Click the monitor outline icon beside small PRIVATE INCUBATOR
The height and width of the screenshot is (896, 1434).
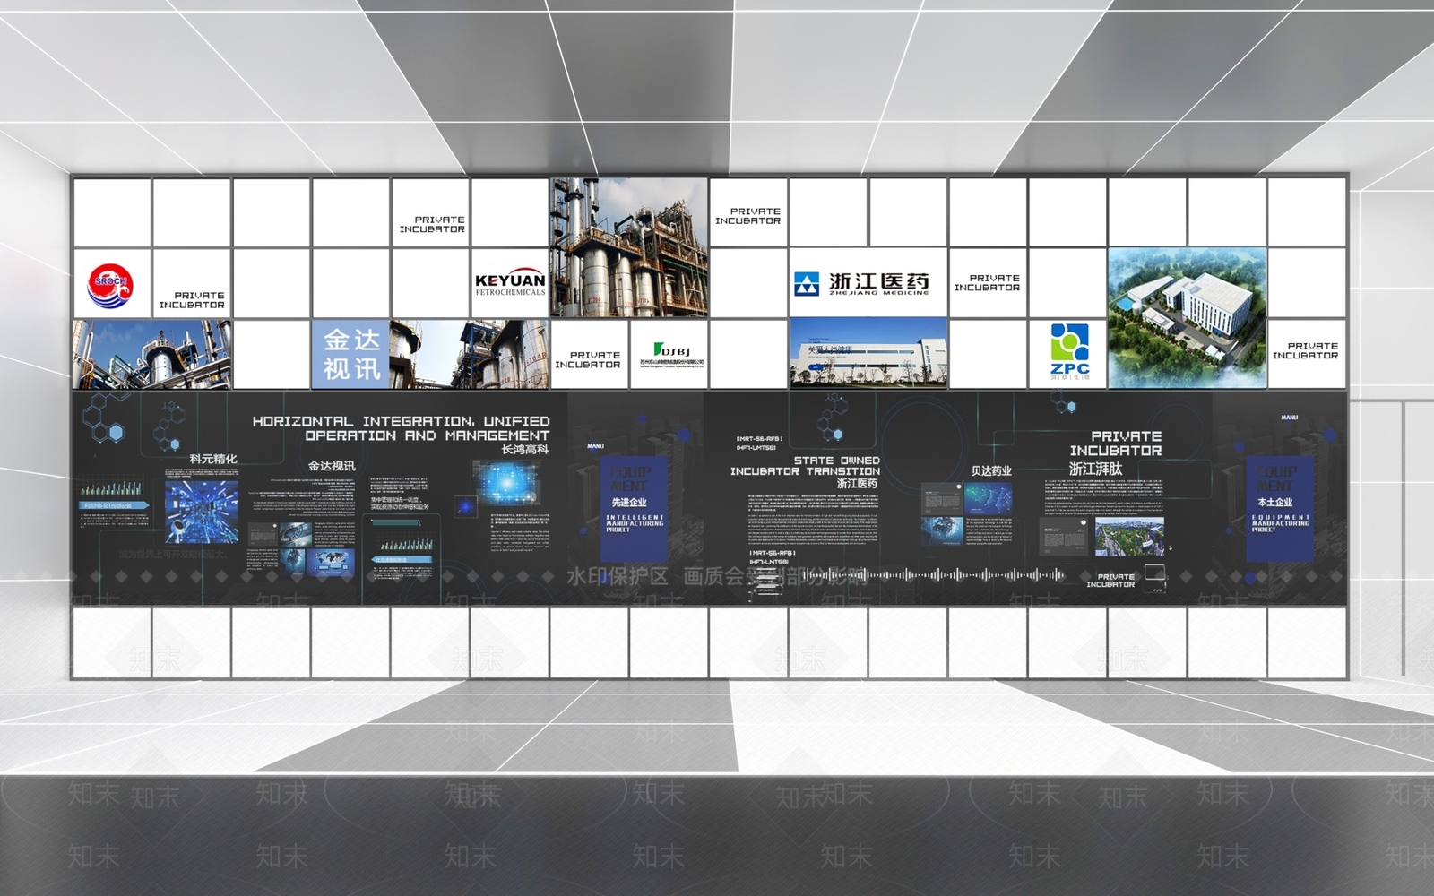point(1156,573)
